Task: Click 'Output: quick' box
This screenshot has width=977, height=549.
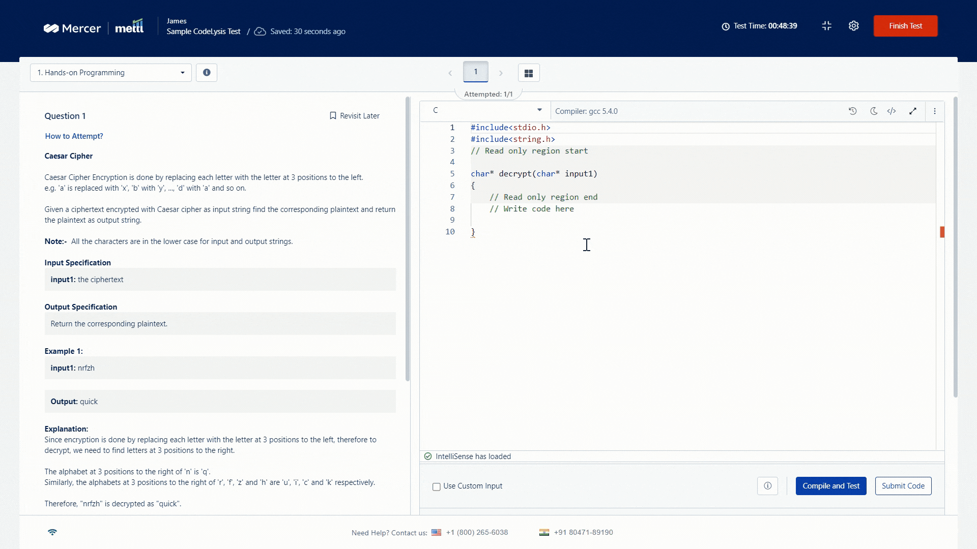Action: [220, 402]
